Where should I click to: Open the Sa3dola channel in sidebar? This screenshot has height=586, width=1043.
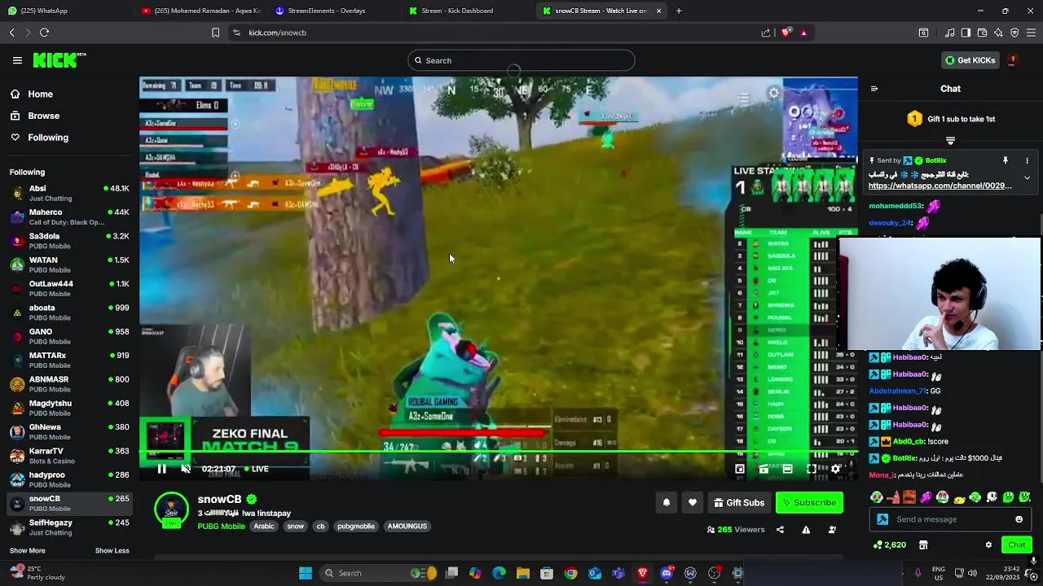point(68,241)
